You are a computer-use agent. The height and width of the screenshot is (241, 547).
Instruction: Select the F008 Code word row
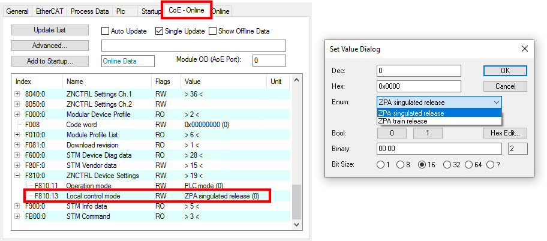(152, 125)
